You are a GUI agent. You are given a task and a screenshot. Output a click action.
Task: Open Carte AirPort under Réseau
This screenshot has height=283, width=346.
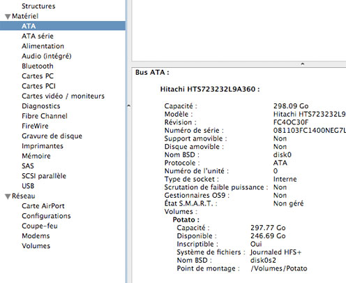click(x=43, y=206)
